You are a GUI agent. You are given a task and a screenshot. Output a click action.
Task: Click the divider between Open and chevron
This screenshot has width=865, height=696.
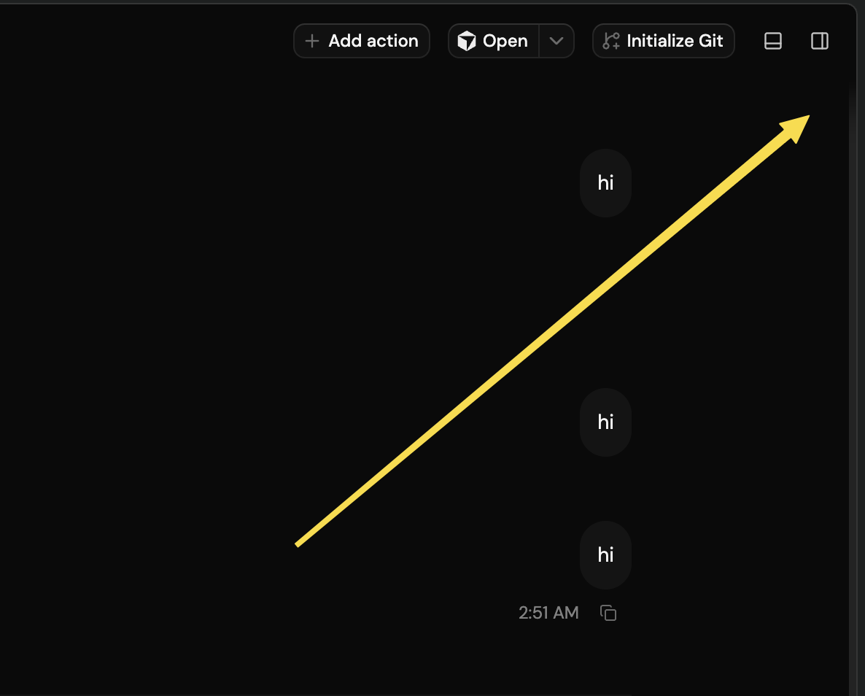pyautogui.click(x=539, y=41)
